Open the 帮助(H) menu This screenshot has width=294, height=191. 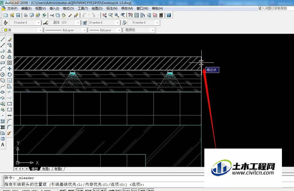pos(157,9)
